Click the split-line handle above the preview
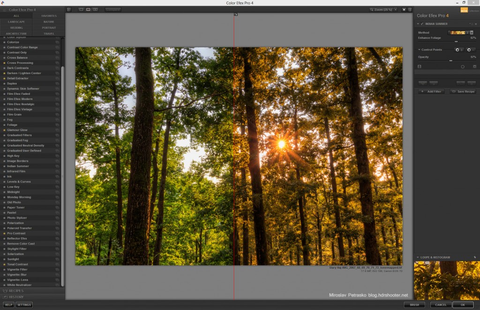Screen dimensions: 480x310 236,15
